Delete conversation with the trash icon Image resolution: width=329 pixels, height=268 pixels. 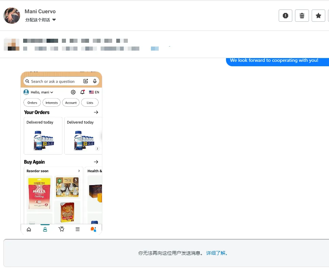302,16
